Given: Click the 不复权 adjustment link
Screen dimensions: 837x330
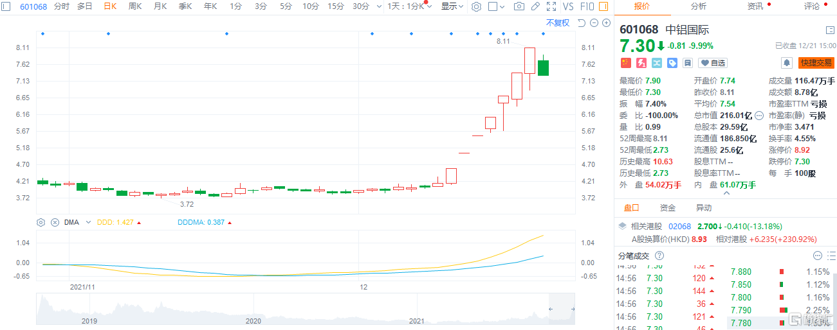Looking at the screenshot, I should [557, 23].
